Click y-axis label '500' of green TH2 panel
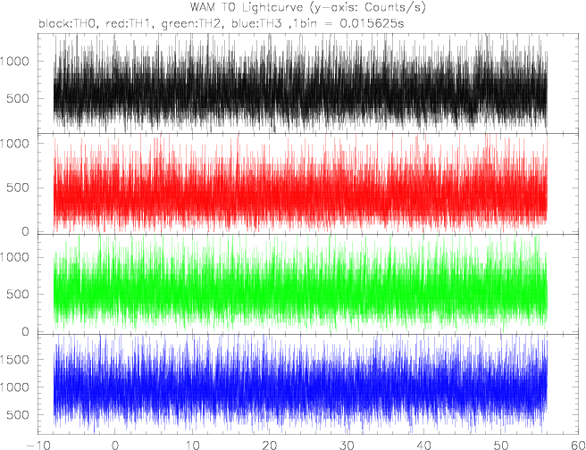The width and height of the screenshot is (586, 450). click(18, 295)
